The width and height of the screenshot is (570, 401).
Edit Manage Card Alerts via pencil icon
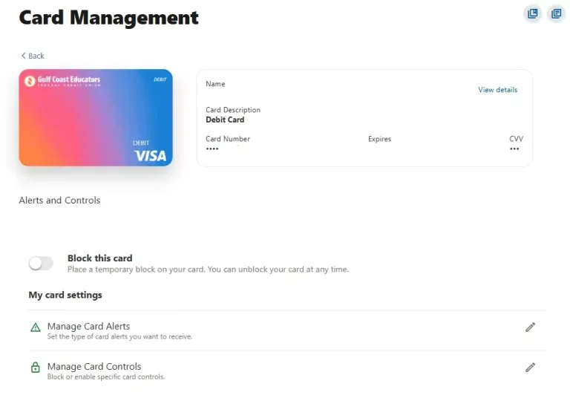point(531,327)
